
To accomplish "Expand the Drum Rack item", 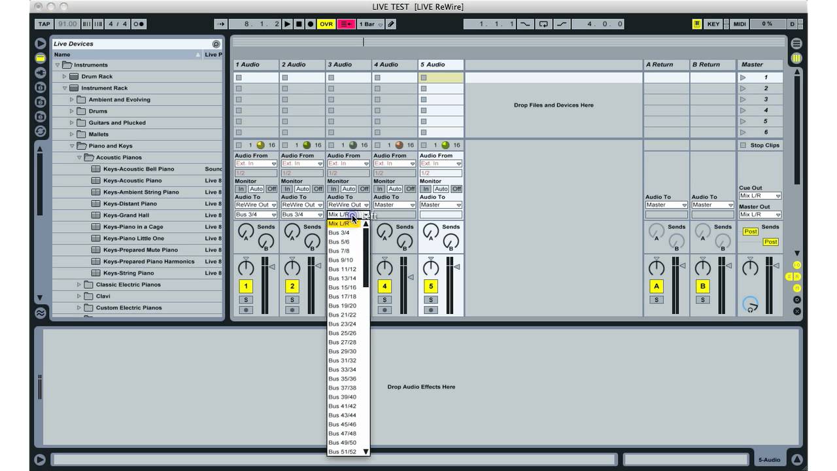I will click(x=65, y=77).
